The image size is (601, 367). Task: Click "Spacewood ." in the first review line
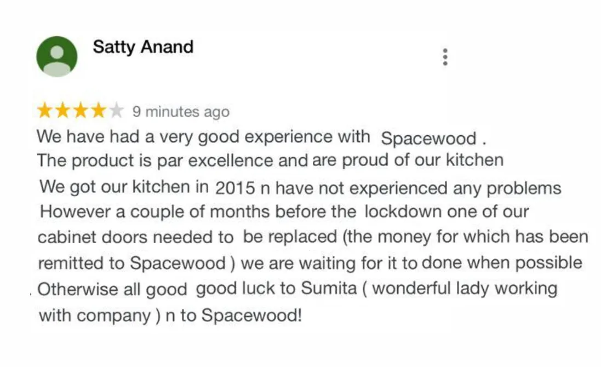(x=433, y=139)
